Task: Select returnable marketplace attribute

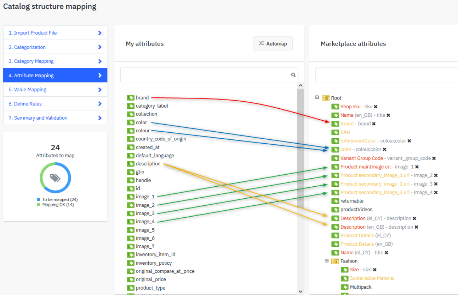Action: [x=352, y=201]
